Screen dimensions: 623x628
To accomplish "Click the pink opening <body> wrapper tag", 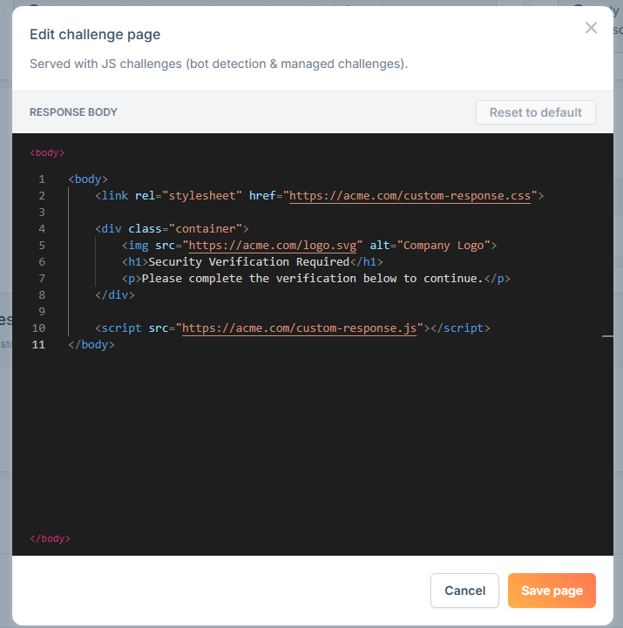I will 47,153.
